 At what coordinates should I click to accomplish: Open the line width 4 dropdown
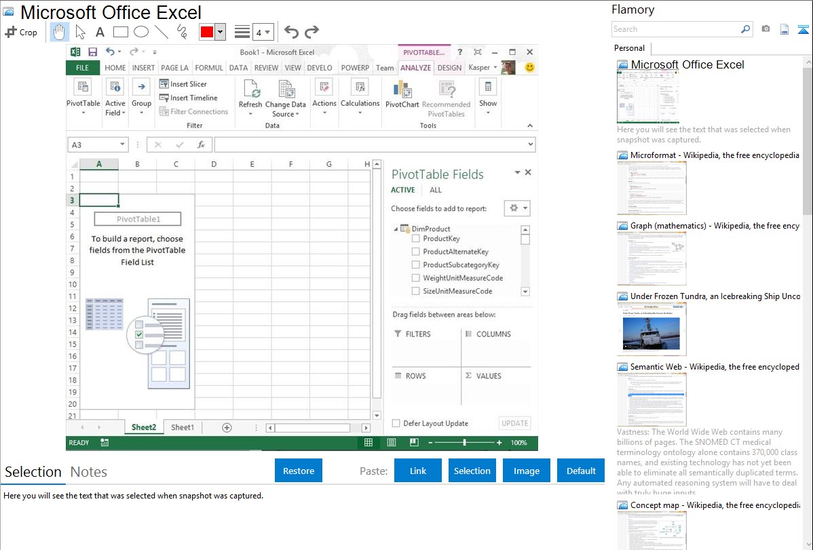tap(263, 32)
